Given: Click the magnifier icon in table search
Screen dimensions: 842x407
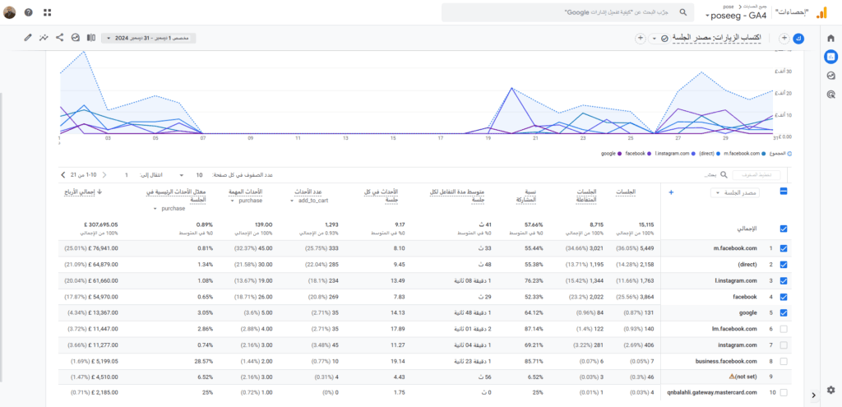Looking at the screenshot, I should (x=724, y=174).
